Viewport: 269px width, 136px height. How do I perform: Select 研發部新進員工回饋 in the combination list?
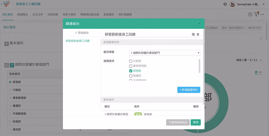click(x=78, y=41)
